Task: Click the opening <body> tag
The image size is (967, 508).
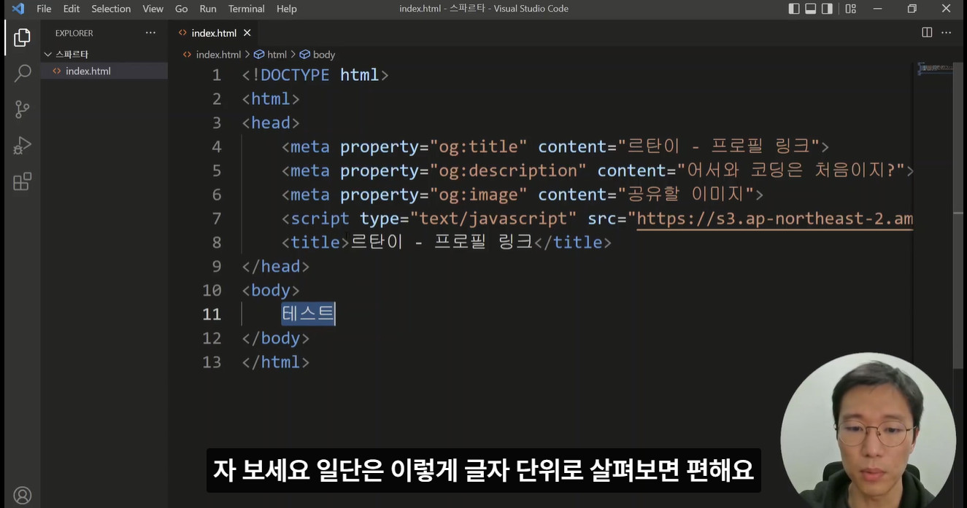Action: click(271, 290)
